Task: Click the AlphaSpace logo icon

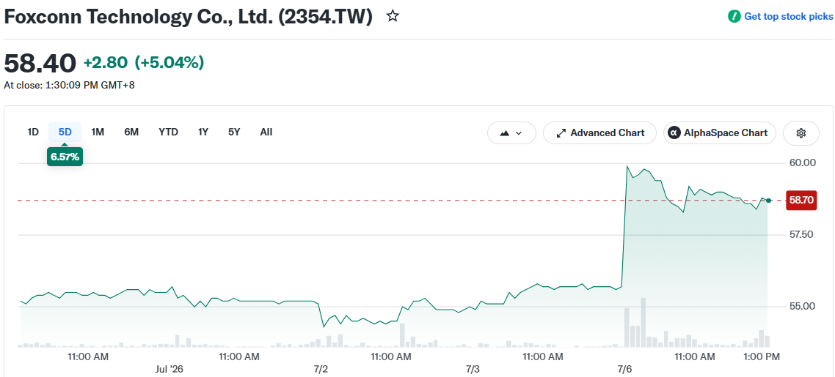Action: [x=675, y=132]
